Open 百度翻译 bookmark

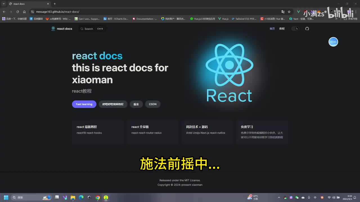pos(36,19)
